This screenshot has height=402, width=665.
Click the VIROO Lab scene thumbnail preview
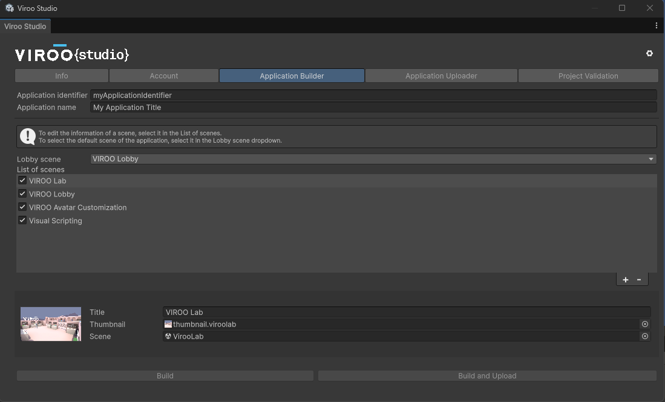pos(50,324)
